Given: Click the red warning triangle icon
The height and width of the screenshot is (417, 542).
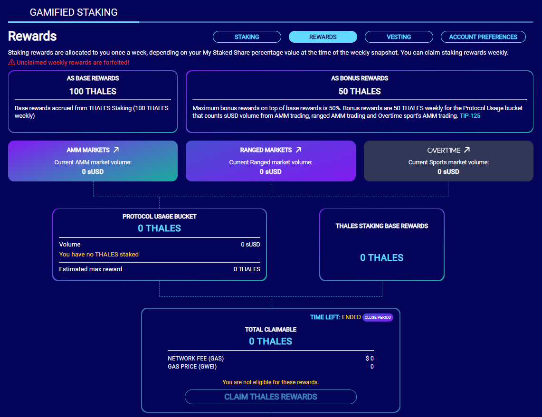Looking at the screenshot, I should point(12,62).
